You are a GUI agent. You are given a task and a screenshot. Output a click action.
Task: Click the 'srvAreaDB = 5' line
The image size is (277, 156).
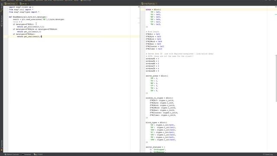point(152,71)
